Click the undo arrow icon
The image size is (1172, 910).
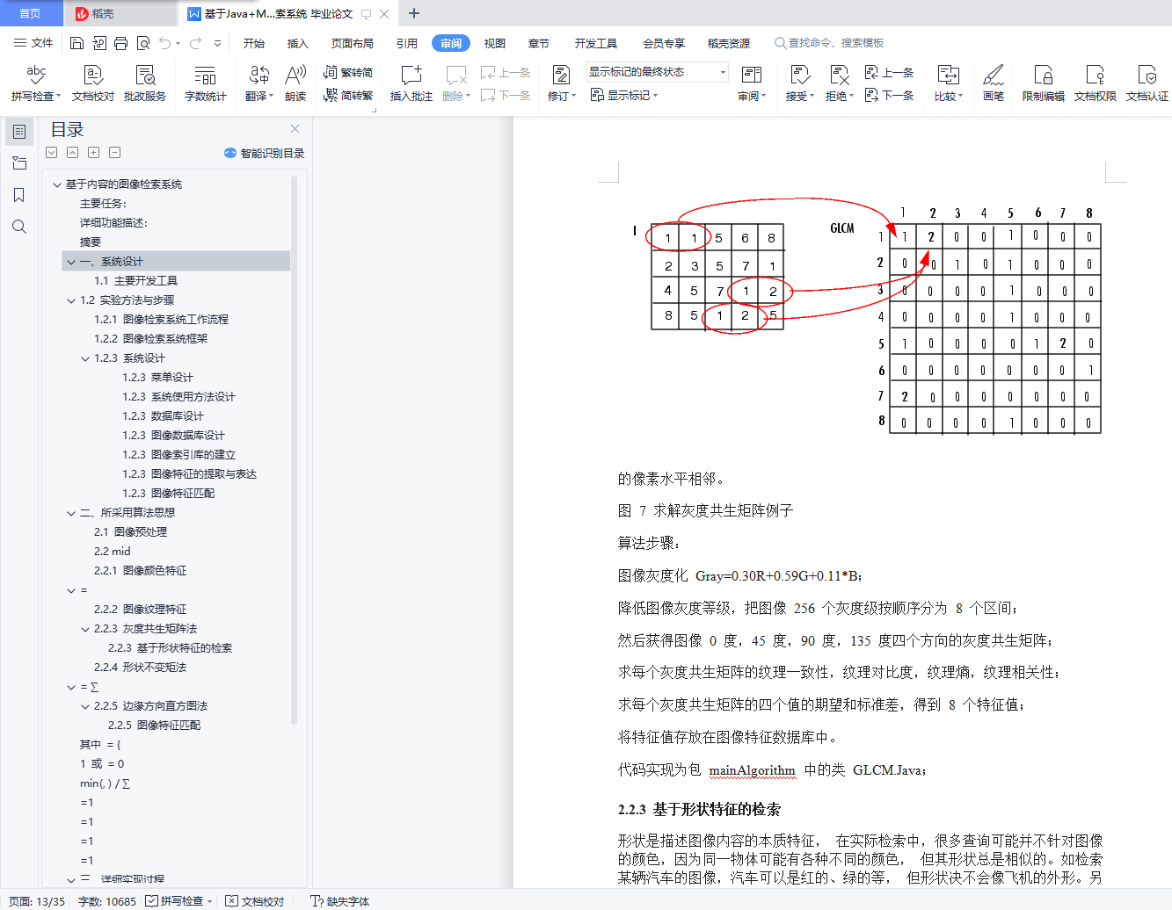point(164,43)
